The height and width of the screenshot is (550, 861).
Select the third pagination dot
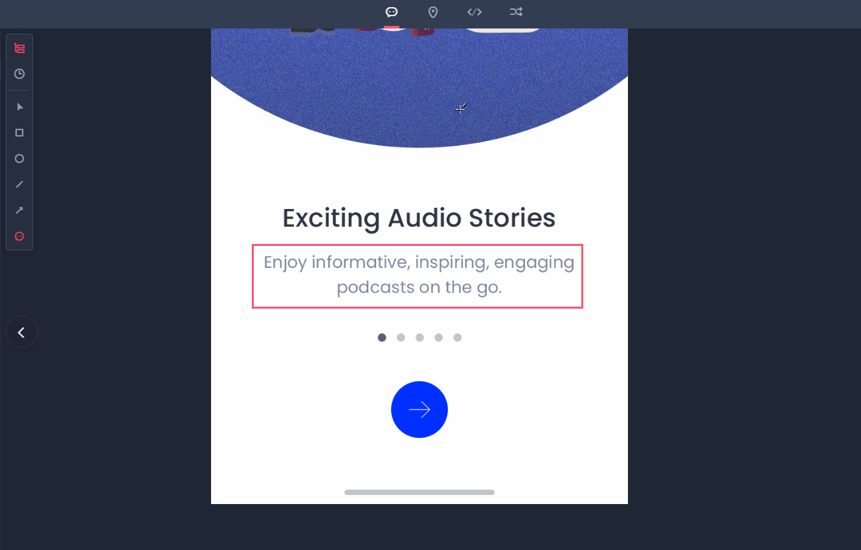pyautogui.click(x=419, y=337)
